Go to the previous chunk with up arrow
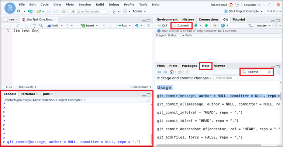Viewport: 283px width, 147px height. (x=104, y=25)
